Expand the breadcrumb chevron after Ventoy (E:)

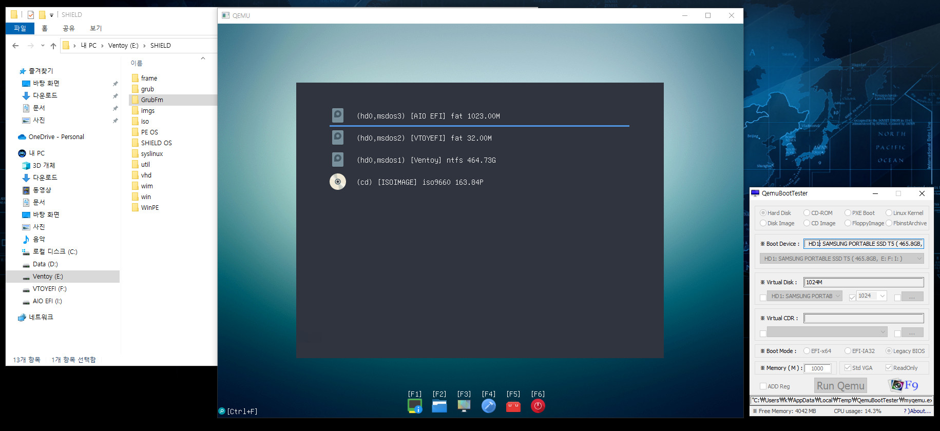(144, 46)
